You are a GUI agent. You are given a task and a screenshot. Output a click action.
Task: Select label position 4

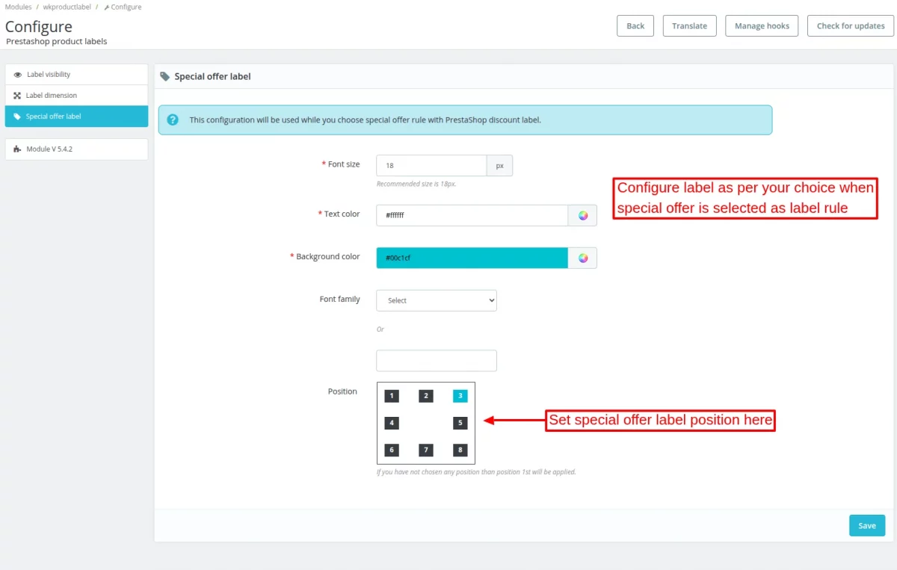(392, 423)
